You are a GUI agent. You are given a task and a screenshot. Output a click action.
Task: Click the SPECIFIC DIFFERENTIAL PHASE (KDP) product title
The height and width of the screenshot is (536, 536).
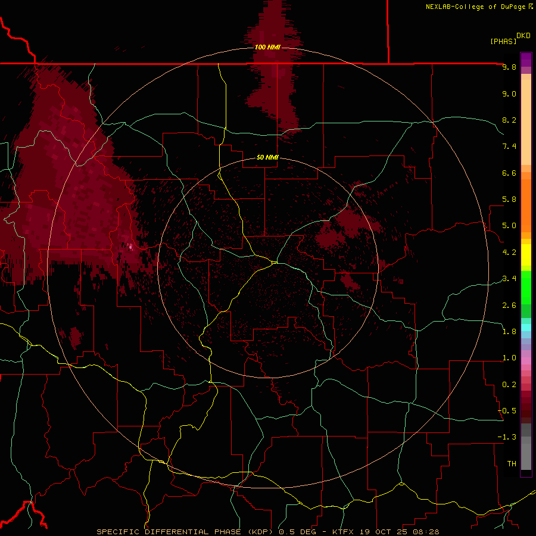point(186,532)
